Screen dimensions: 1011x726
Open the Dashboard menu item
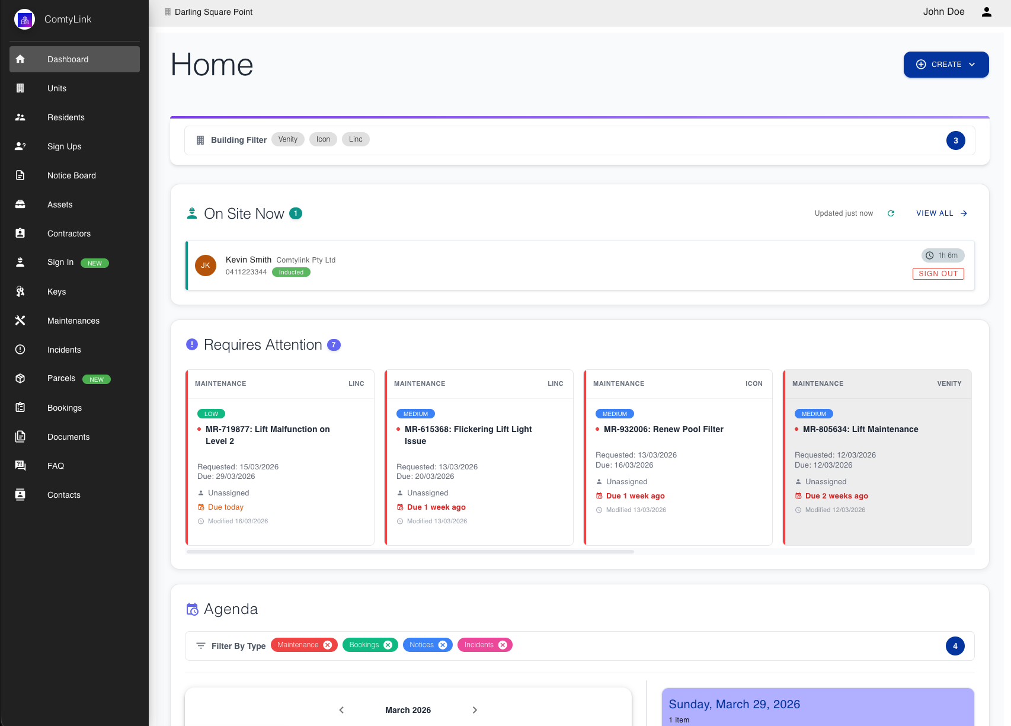(75, 59)
